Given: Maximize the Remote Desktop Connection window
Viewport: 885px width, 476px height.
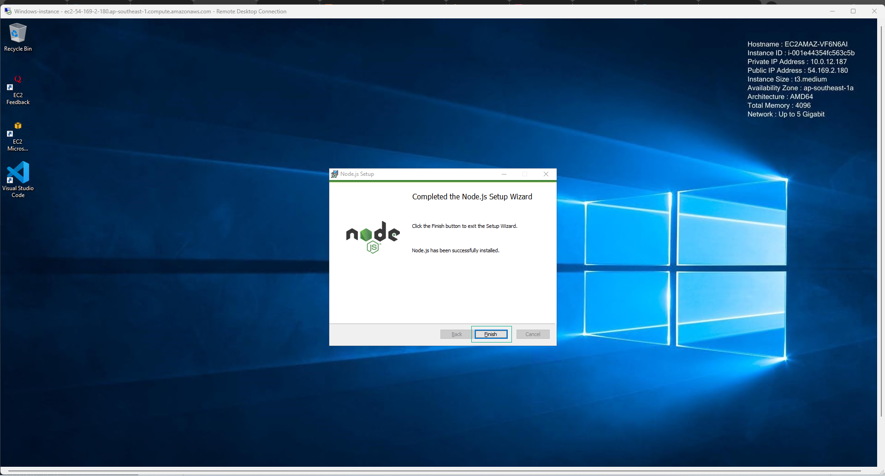Looking at the screenshot, I should click(853, 11).
